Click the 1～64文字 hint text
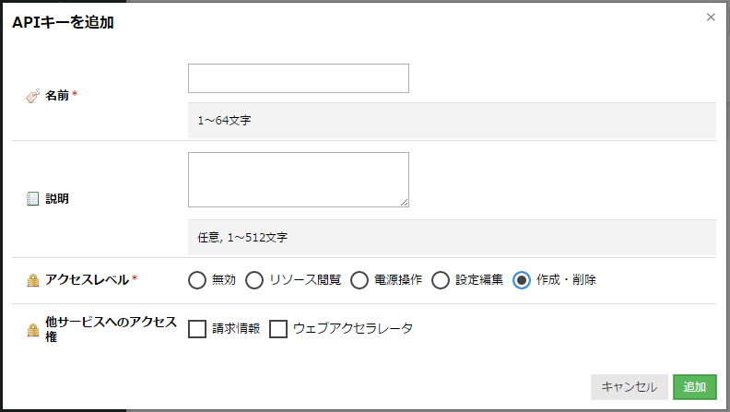The width and height of the screenshot is (730, 412). tap(224, 121)
